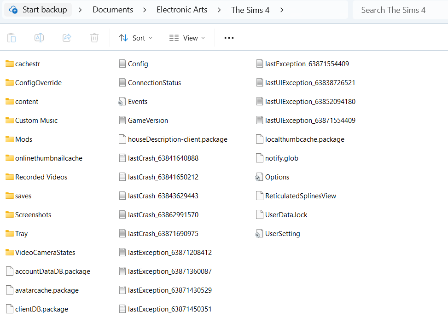This screenshot has width=448, height=329.
Task: Click the Paste icon in toolbar
Action: pos(12,38)
